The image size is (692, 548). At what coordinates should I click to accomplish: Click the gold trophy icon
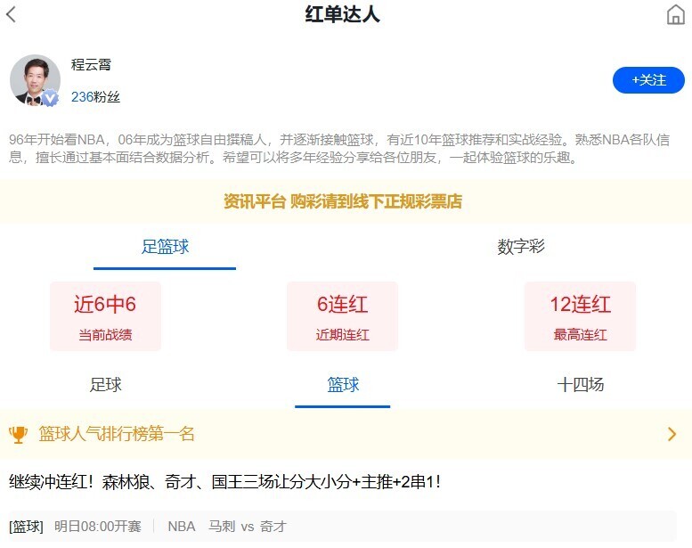point(19,435)
